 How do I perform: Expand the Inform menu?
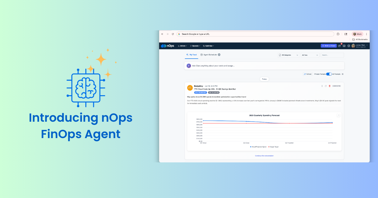pyautogui.click(x=183, y=46)
